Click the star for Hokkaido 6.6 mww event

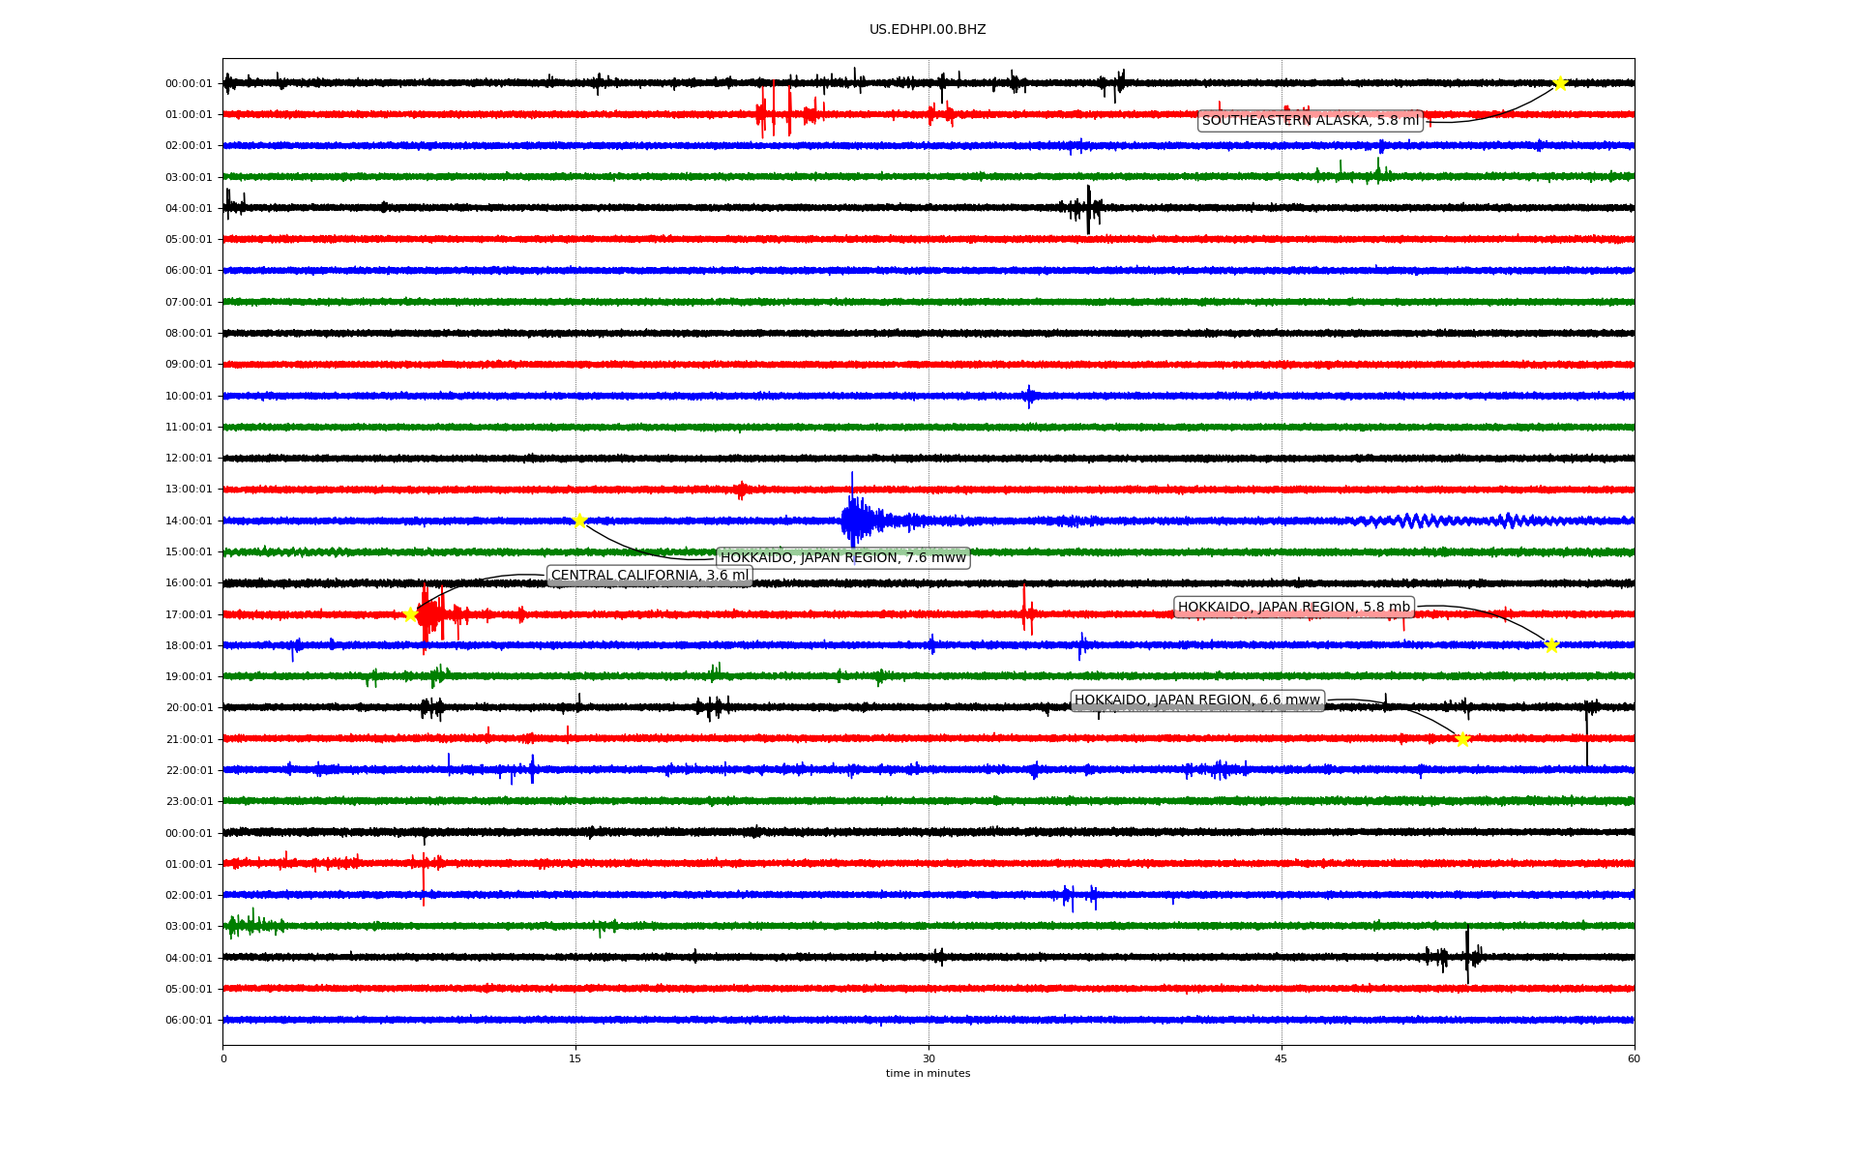1462,739
